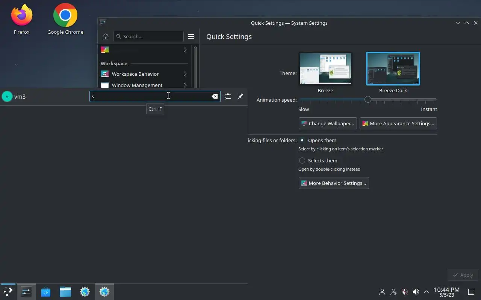The height and width of the screenshot is (300, 481).
Task: Expand Workspace Behavior chevron arrow
Action: pos(185,74)
